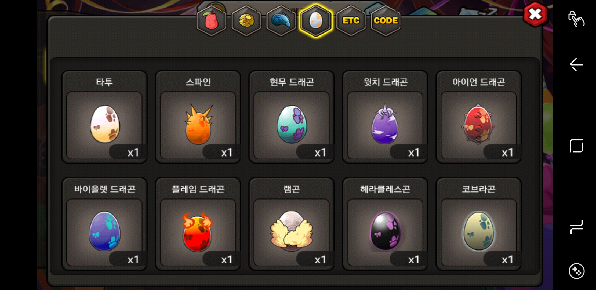The image size is (596, 290).
Task: Switch to the gold nugget tab
Action: (246, 21)
